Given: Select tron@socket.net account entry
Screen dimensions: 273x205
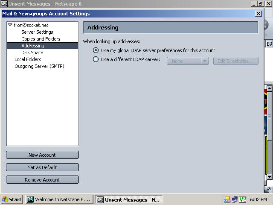Looking at the screenshot, I should [31, 25].
